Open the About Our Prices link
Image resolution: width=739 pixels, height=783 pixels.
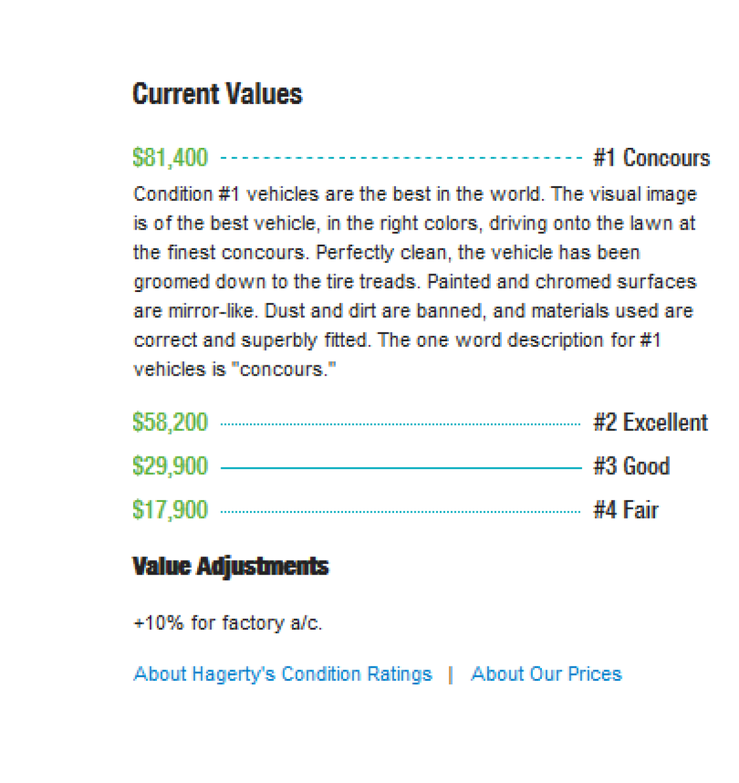tap(546, 674)
